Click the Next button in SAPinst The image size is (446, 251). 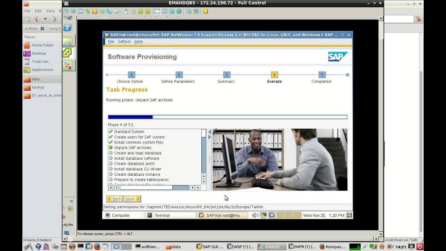[x=132, y=199]
